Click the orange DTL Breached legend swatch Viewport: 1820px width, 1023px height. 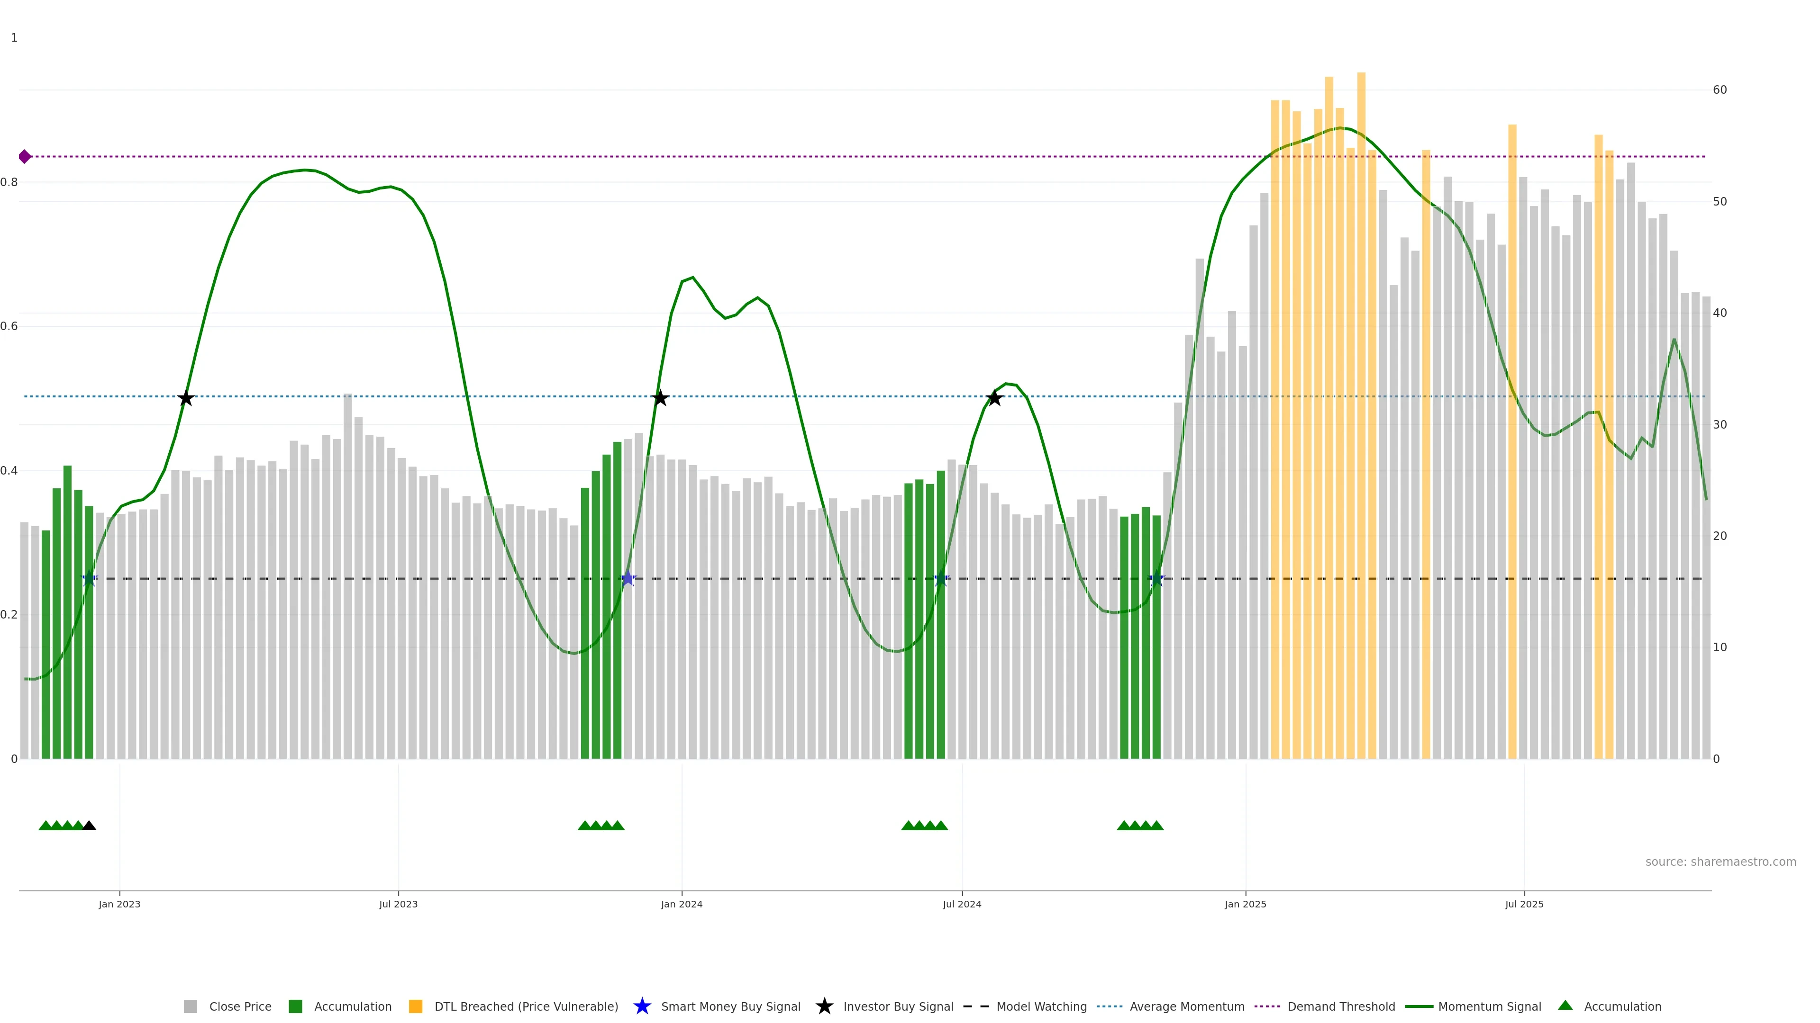pyautogui.click(x=416, y=1007)
